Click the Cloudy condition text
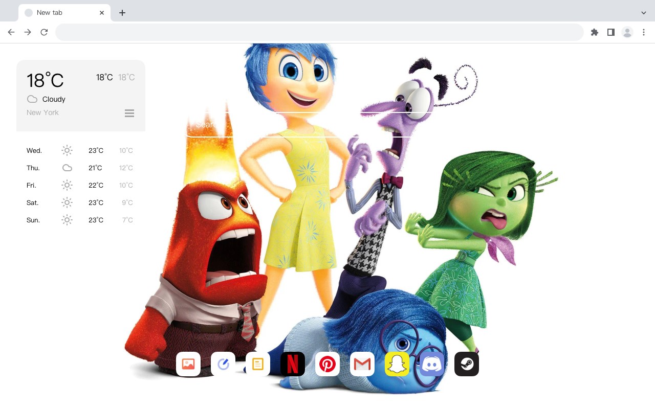Viewport: 655px width, 409px height. pos(54,99)
